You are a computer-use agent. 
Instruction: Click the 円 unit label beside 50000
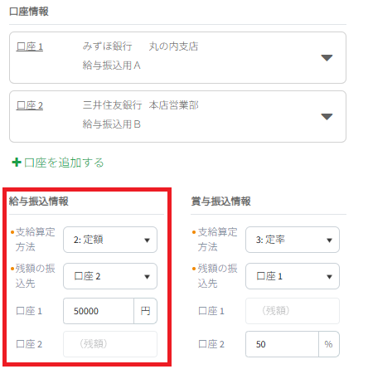(x=146, y=311)
